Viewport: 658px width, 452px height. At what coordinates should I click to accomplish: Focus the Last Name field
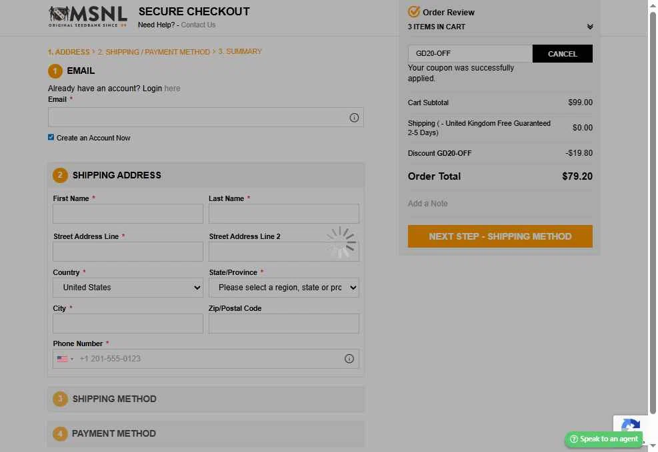(x=284, y=214)
